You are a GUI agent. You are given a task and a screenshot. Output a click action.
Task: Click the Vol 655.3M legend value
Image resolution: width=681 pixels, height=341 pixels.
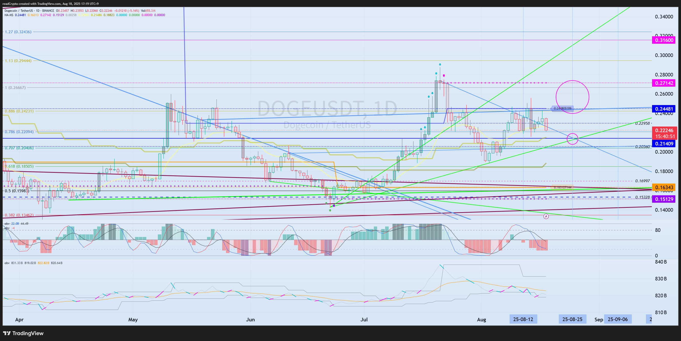tap(148, 11)
